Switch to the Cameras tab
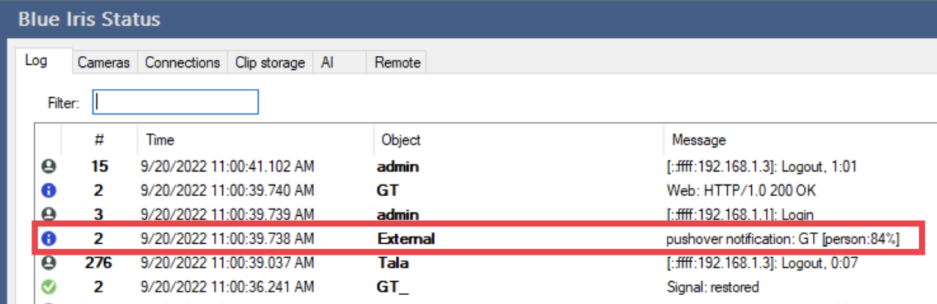The width and height of the screenshot is (937, 304). [x=104, y=63]
